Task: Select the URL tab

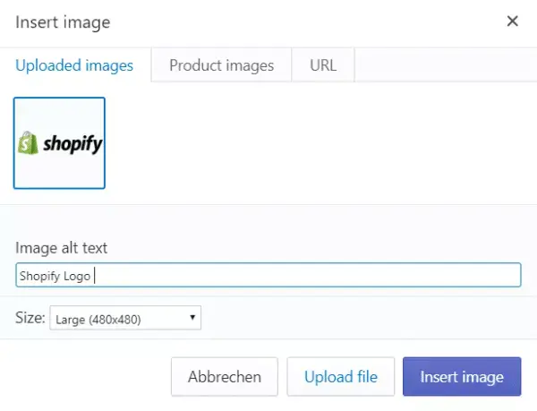Action: coord(323,65)
